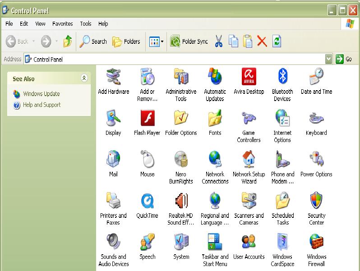Open Printers and Faxes
This screenshot has height=271, width=360.
[x=113, y=209]
